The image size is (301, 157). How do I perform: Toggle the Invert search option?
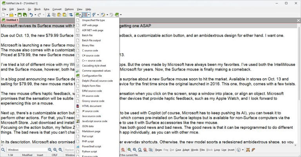pyautogui.click(x=231, y=150)
